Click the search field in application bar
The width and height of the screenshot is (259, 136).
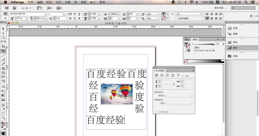(243, 8)
